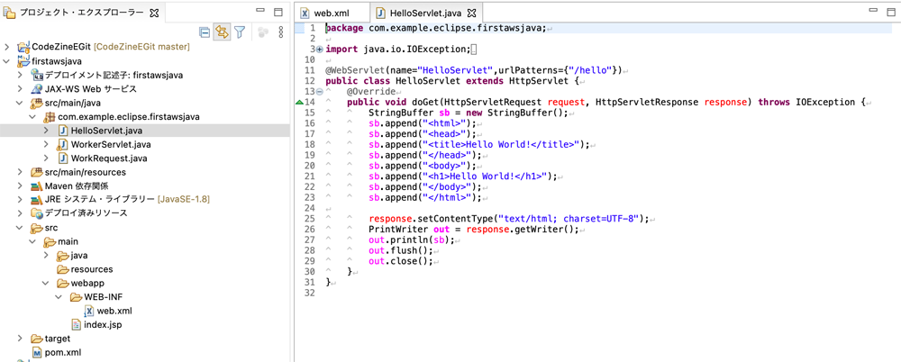Click Collapse All icon in Project Explorer

coord(204,32)
